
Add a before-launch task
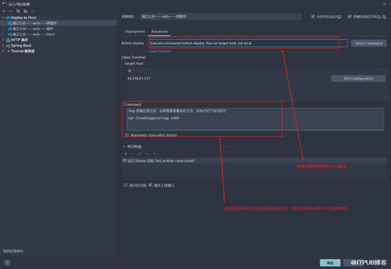pos(125,154)
